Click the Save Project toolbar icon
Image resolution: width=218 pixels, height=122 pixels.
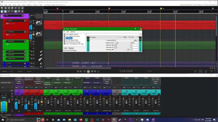[x=9, y=8]
